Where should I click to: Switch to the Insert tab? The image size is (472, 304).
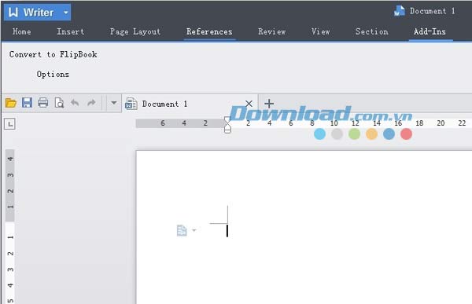click(71, 31)
